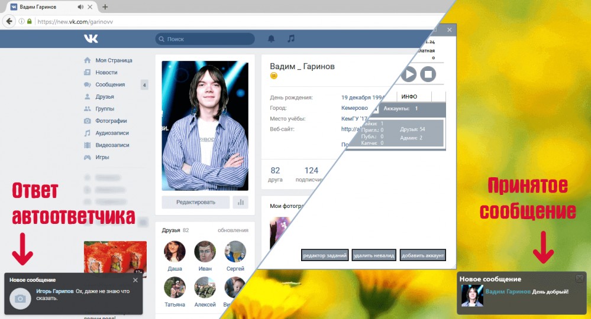Screen dimensions: 591x319
Task: Open Видеозаписи in the sidebar
Action: [112, 145]
